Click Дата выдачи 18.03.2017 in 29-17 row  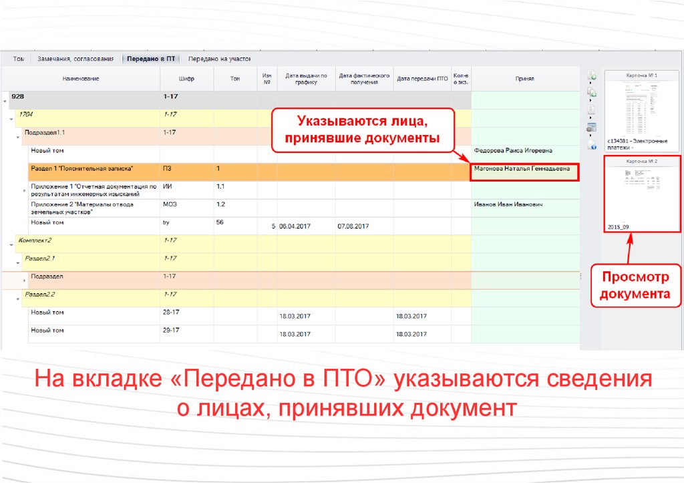[x=306, y=334]
